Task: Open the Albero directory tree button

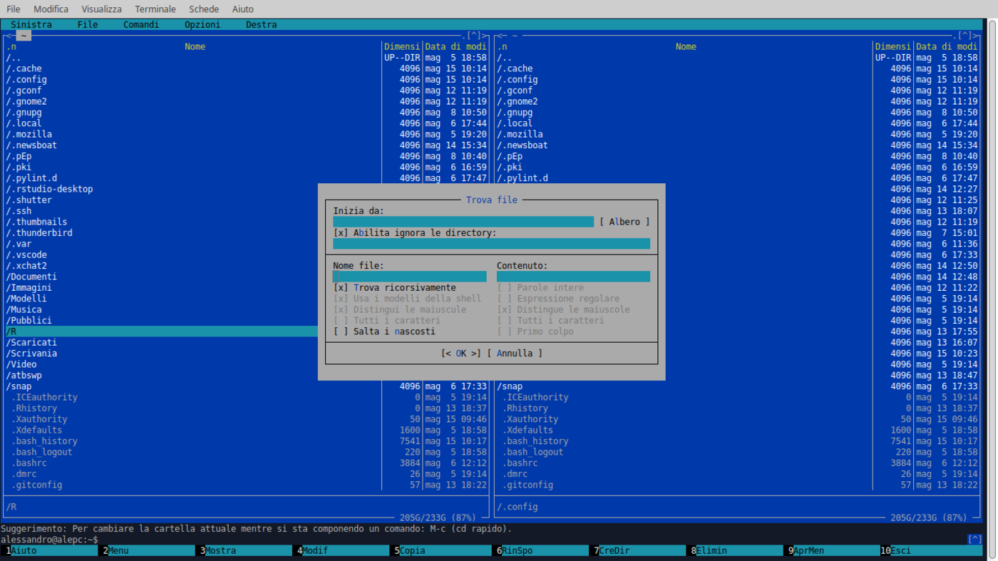Action: click(624, 222)
